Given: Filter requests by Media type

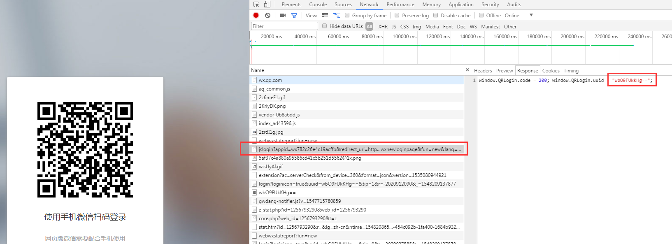Looking at the screenshot, I should (432, 26).
